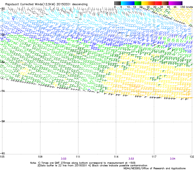
Task: Click the '3:53' time label between 114 and 117
Action: 131,159
